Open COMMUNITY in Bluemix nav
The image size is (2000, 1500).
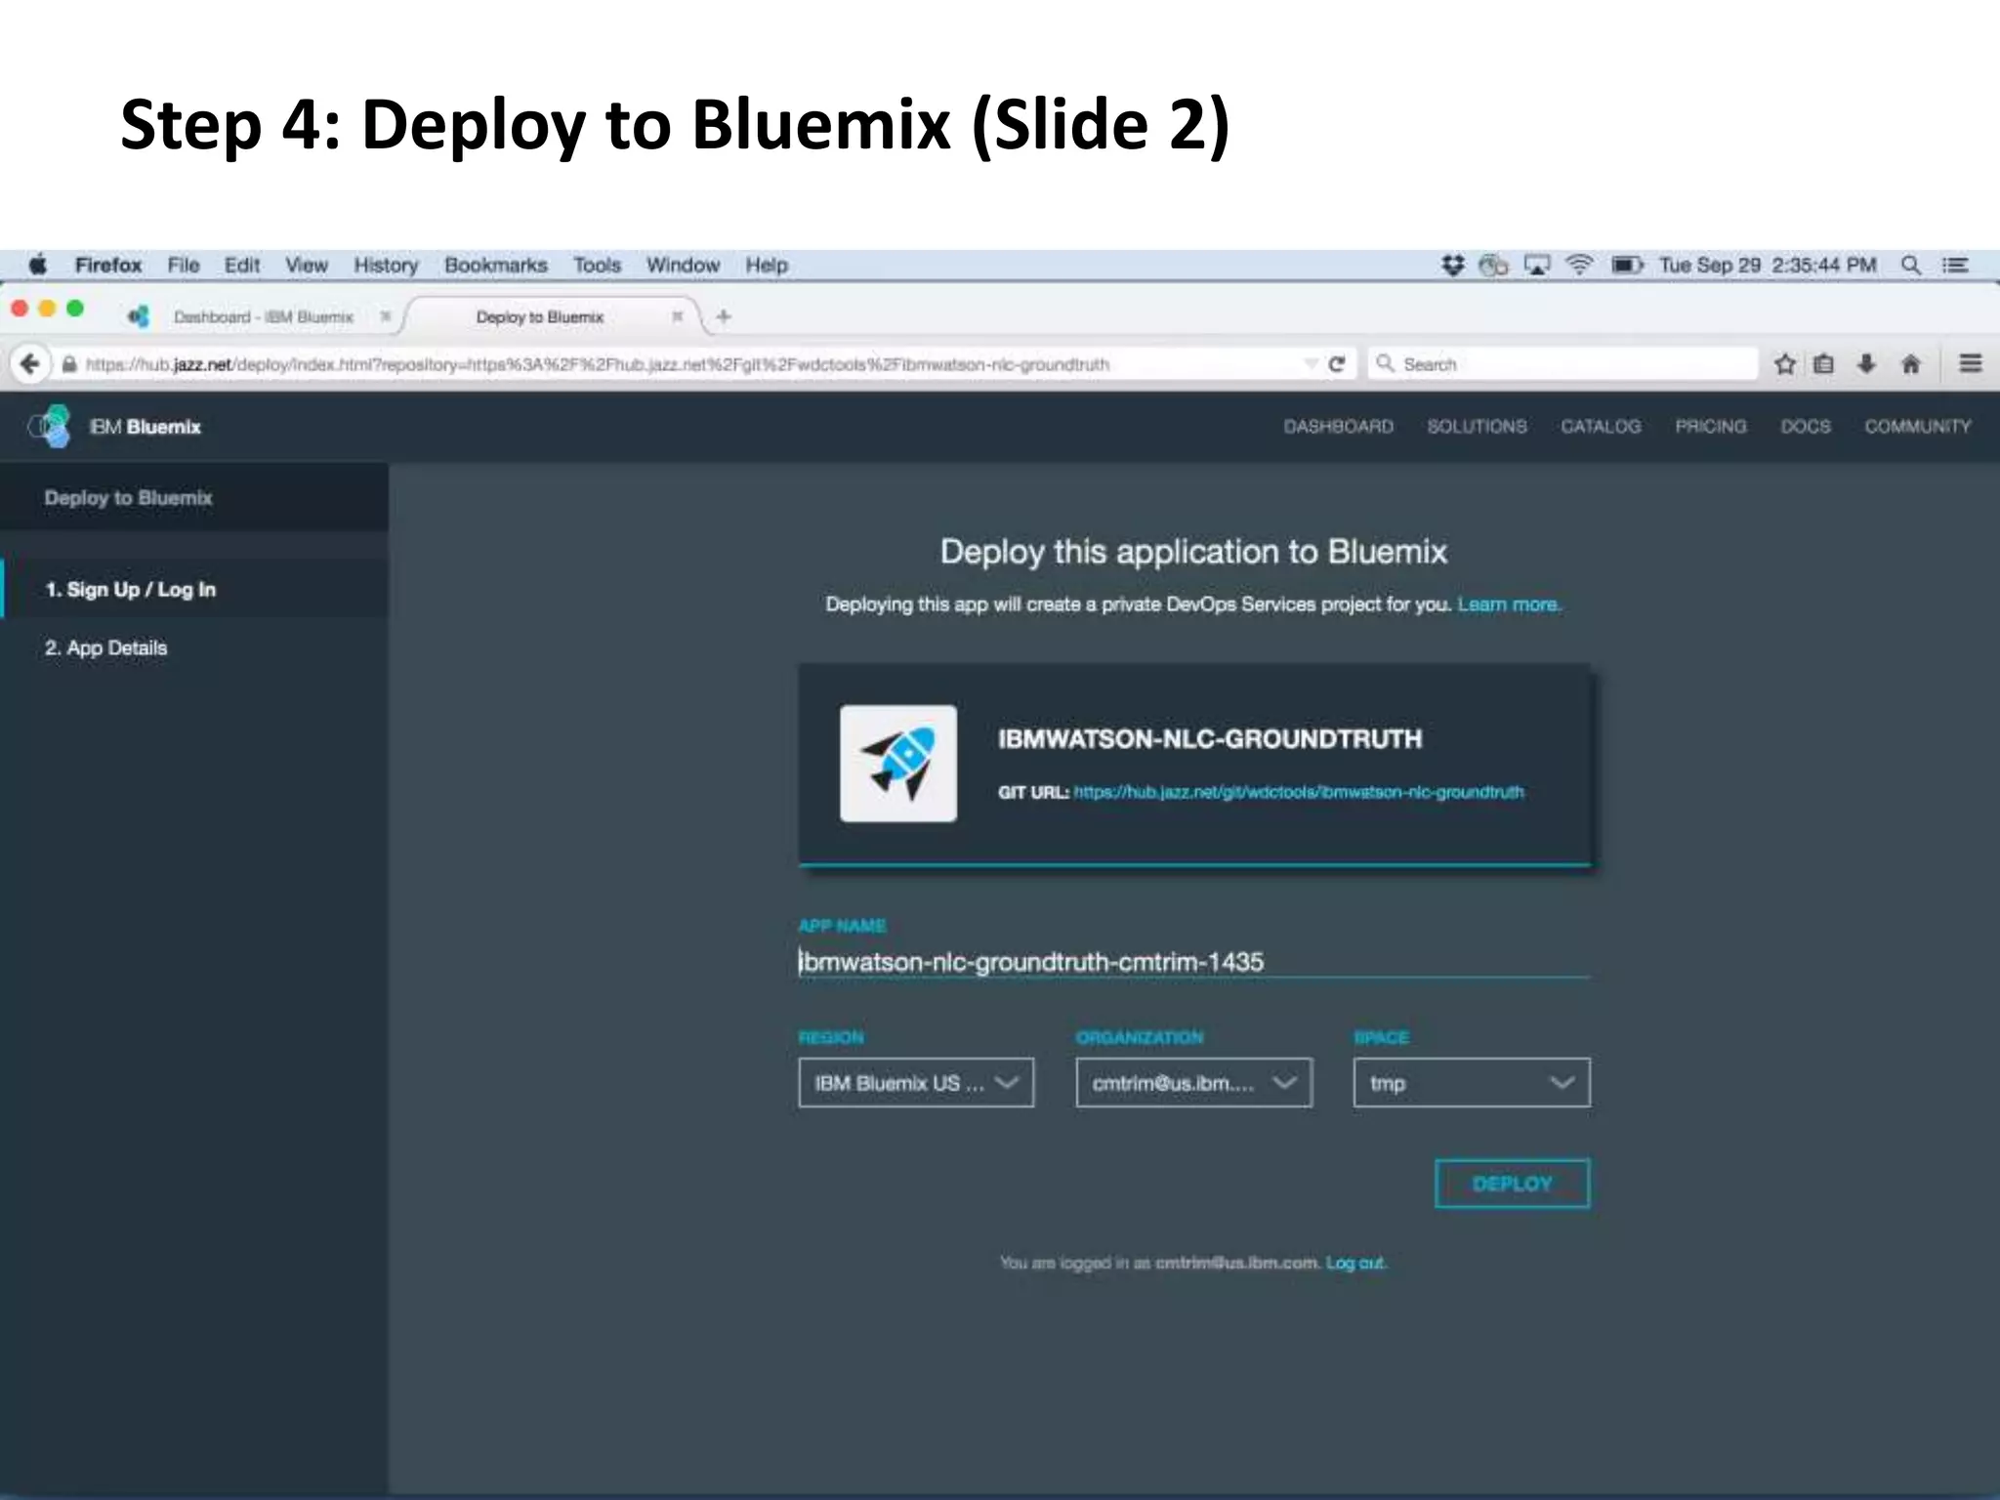click(1918, 427)
